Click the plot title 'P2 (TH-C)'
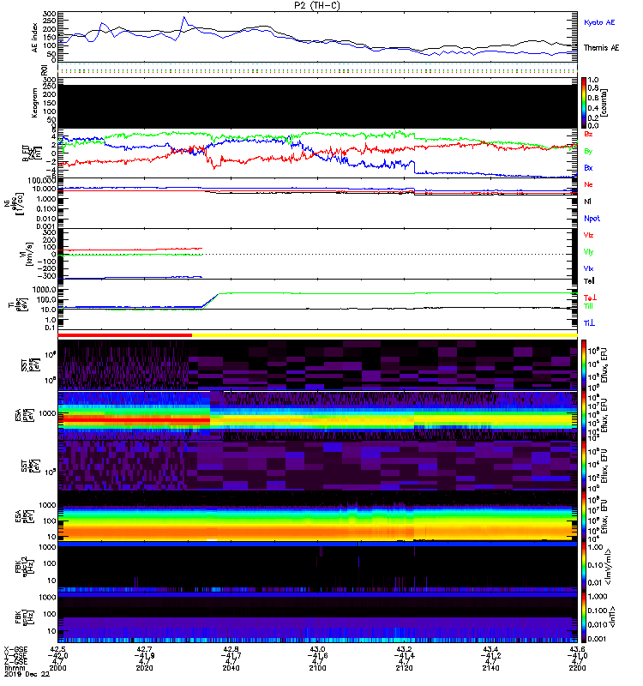This screenshot has height=686, width=643. click(317, 6)
